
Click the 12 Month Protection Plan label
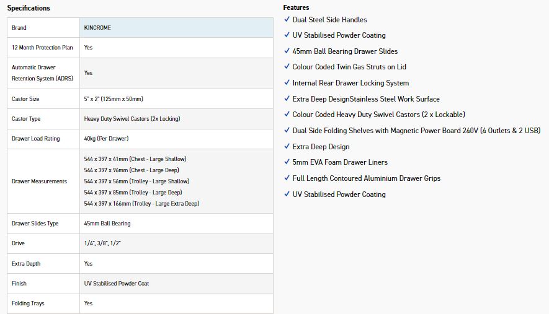pyautogui.click(x=42, y=48)
